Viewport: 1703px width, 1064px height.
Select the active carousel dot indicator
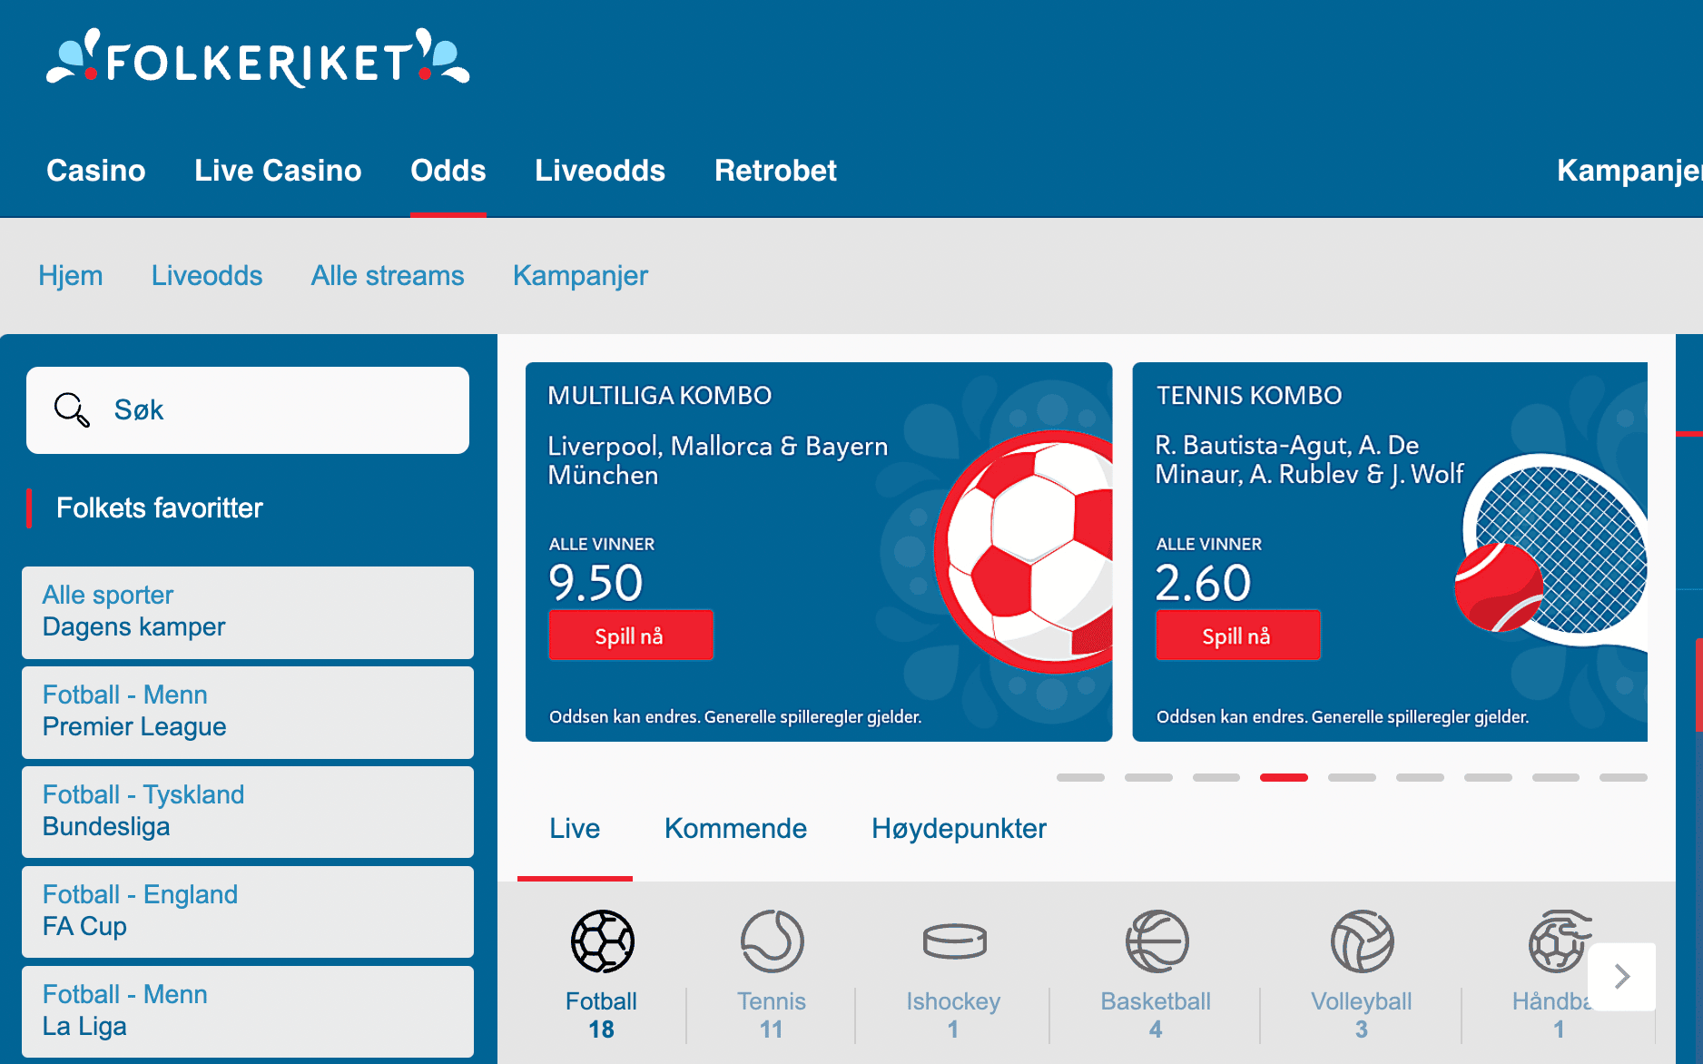1285,777
